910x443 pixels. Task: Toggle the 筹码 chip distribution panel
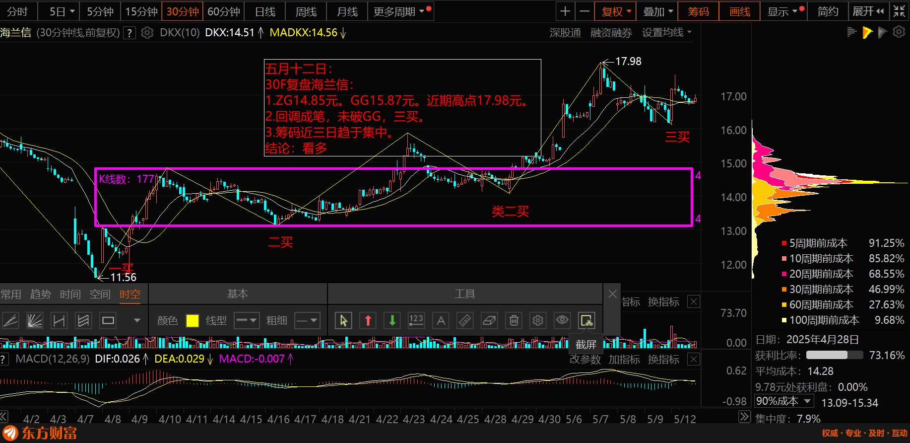pos(698,11)
